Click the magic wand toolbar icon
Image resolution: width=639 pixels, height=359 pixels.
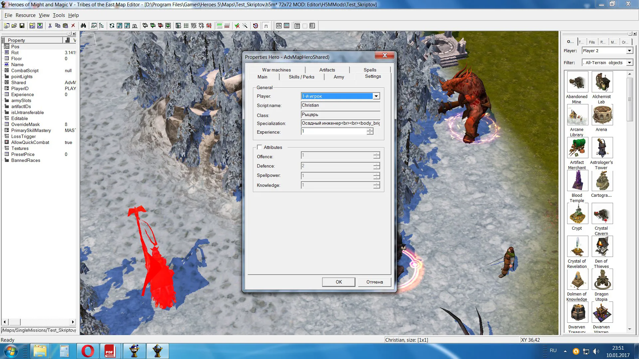click(x=245, y=26)
